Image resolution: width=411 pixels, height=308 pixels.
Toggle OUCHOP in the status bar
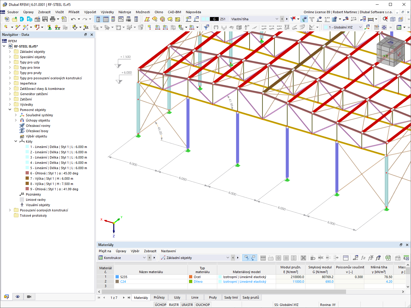(x=203, y=304)
